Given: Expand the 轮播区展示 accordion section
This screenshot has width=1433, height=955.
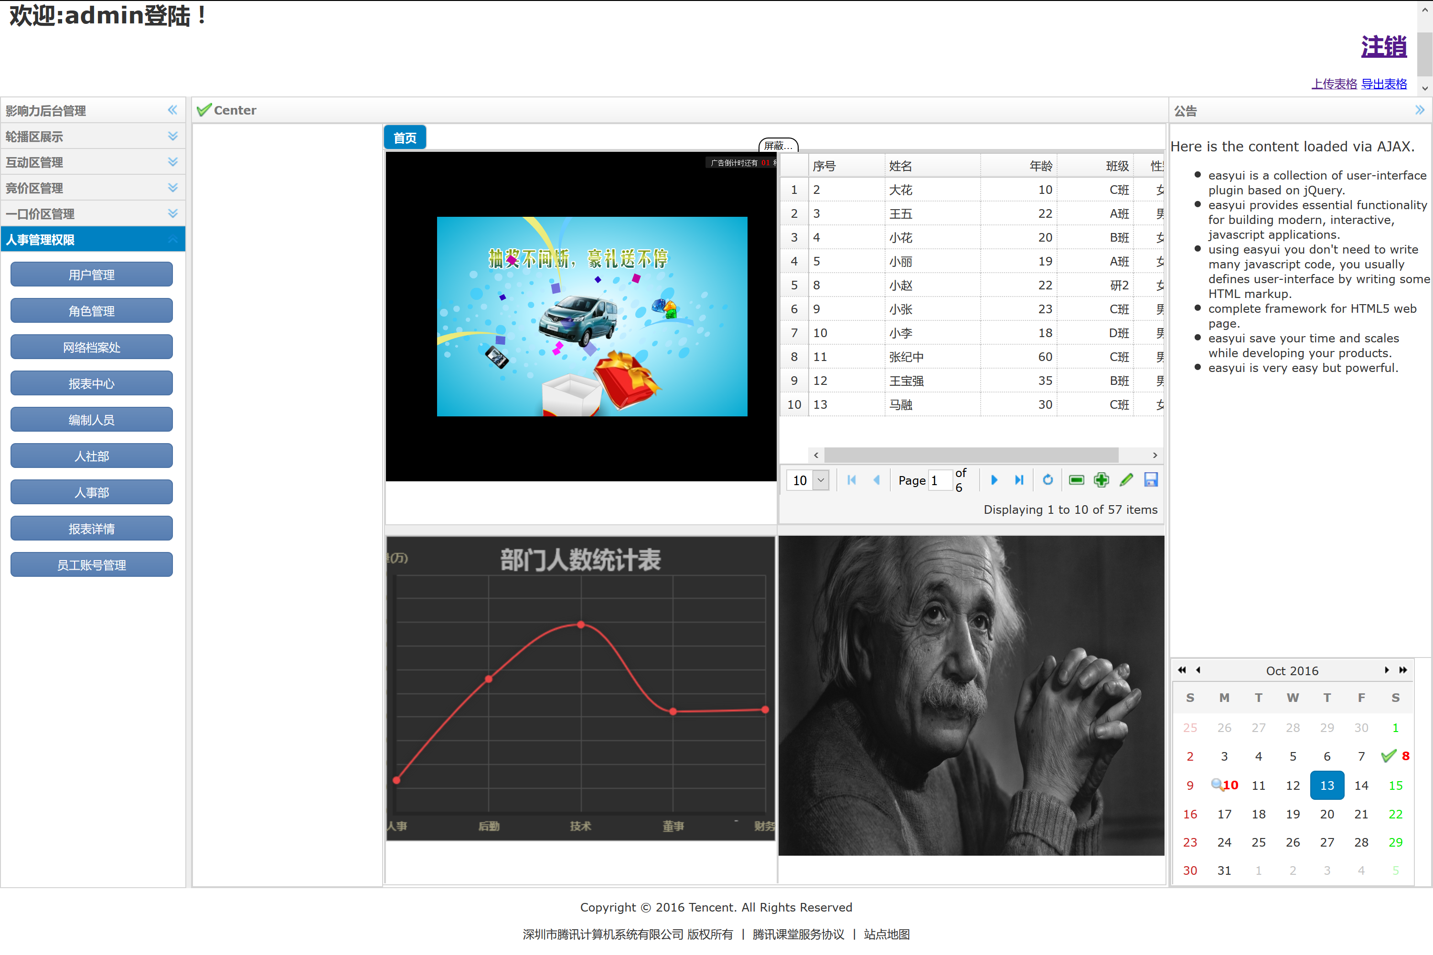Looking at the screenshot, I should 172,137.
